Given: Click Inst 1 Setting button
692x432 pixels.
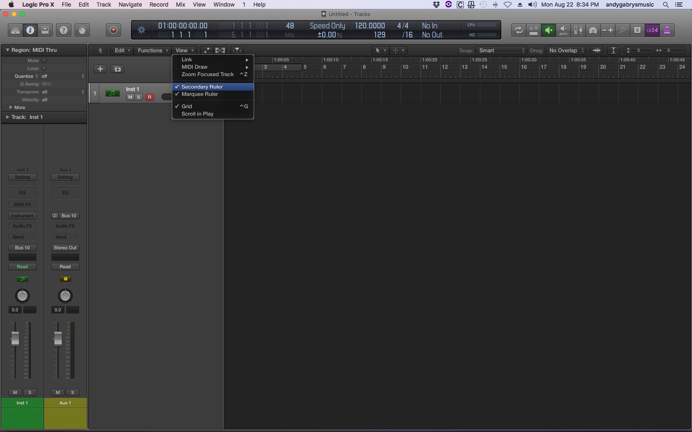Looking at the screenshot, I should coord(22,177).
